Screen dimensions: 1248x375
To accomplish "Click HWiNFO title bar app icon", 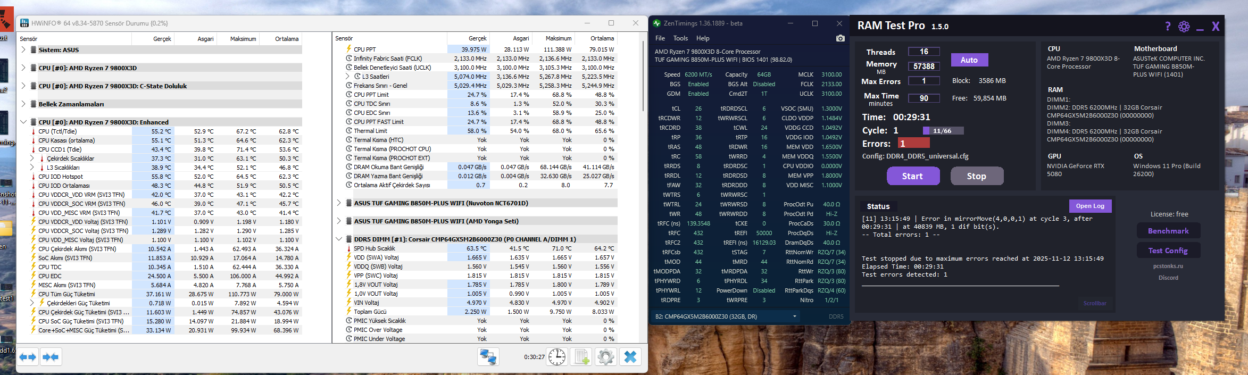I will [x=24, y=23].
